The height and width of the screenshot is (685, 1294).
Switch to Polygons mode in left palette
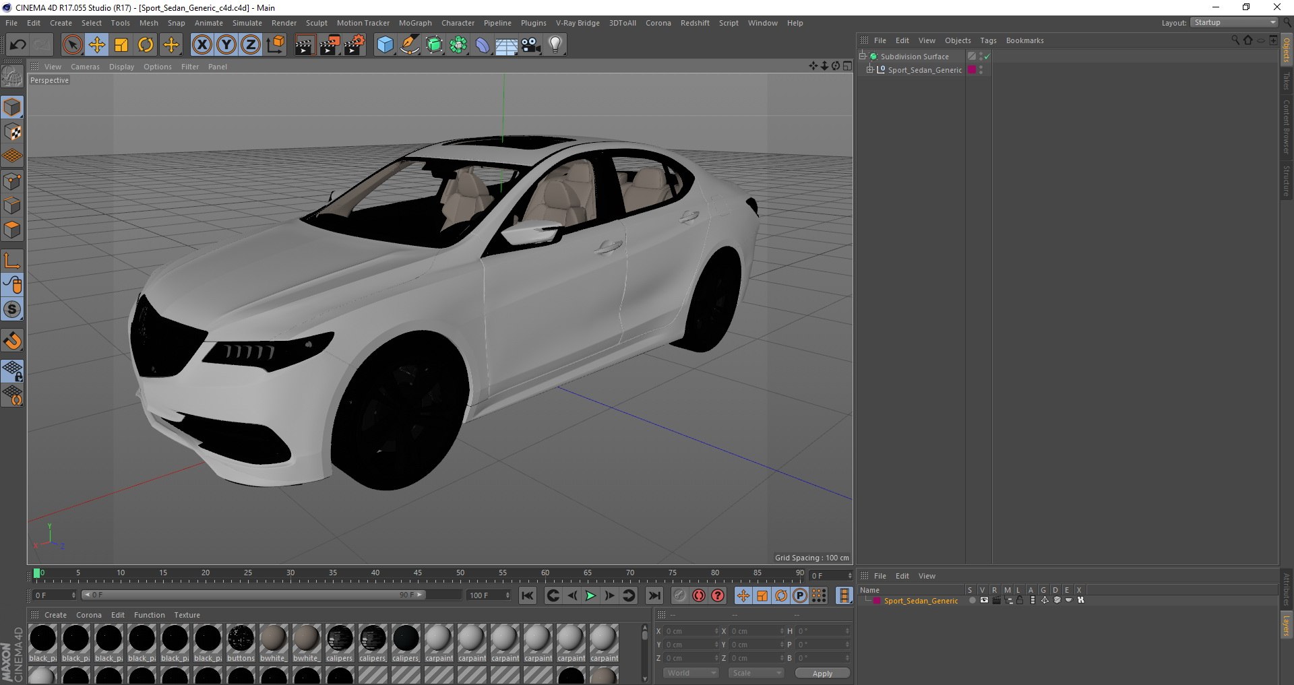pos(12,230)
